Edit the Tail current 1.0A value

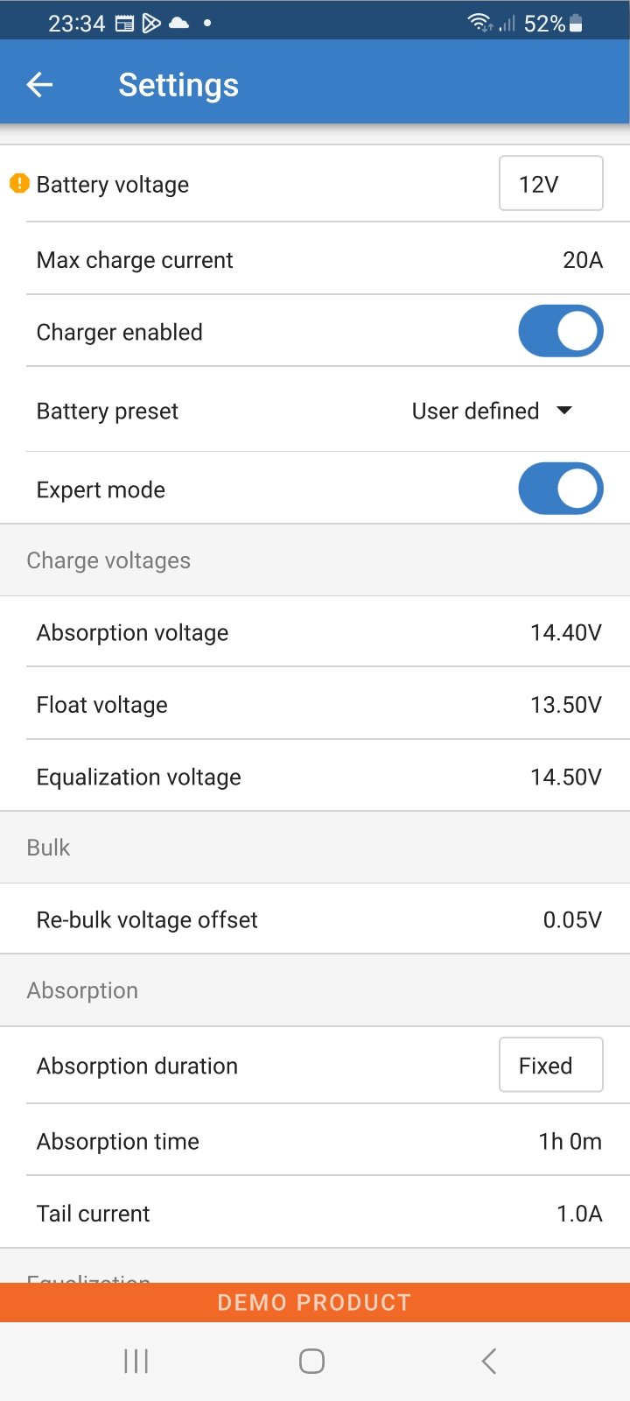click(579, 1214)
